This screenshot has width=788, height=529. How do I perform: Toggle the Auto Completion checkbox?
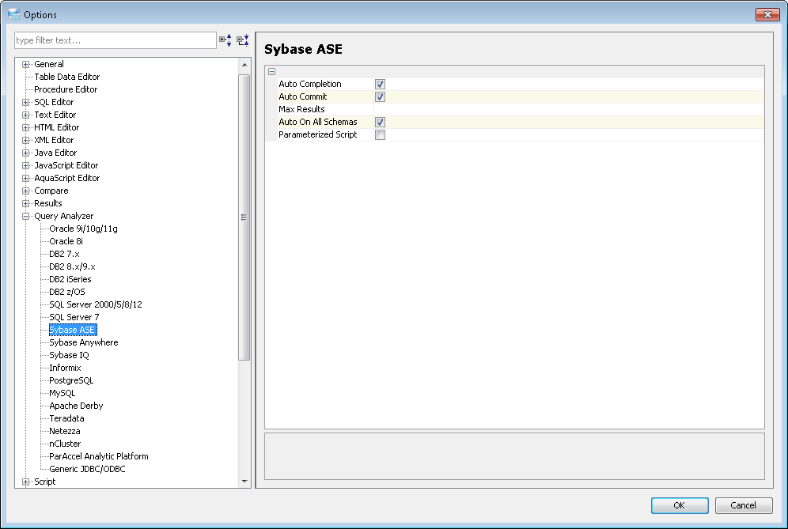380,85
